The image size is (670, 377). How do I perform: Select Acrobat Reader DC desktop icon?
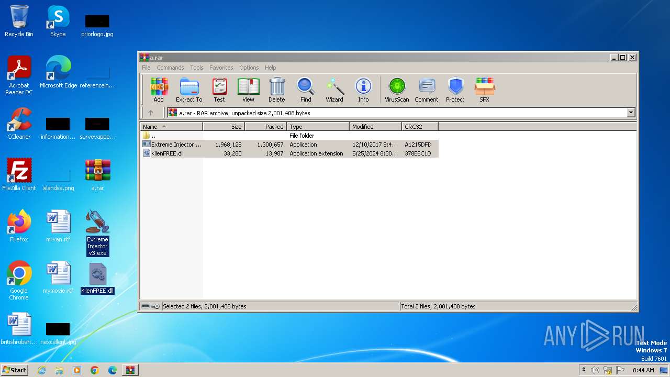pyautogui.click(x=19, y=75)
